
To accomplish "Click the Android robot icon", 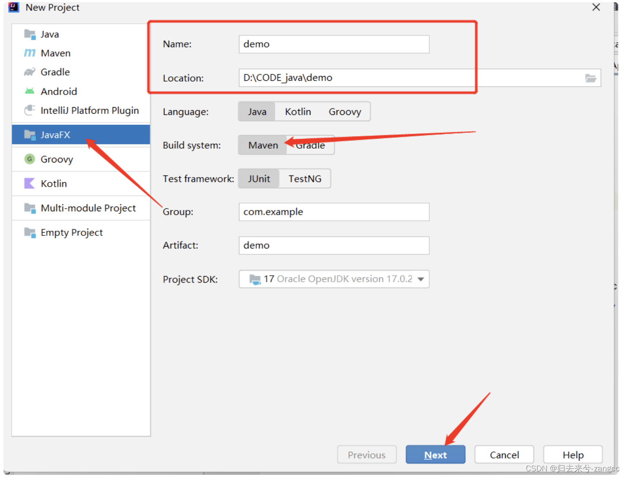I will pyautogui.click(x=30, y=91).
